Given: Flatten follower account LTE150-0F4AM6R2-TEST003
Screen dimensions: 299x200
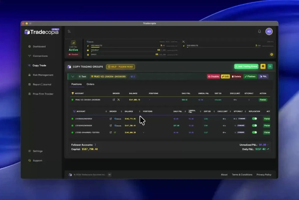Looking at the screenshot, I should [267, 132].
